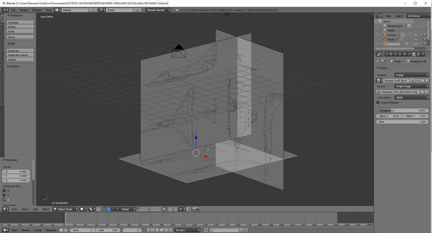Open the Render menu in top bar

pyautogui.click(x=24, y=10)
